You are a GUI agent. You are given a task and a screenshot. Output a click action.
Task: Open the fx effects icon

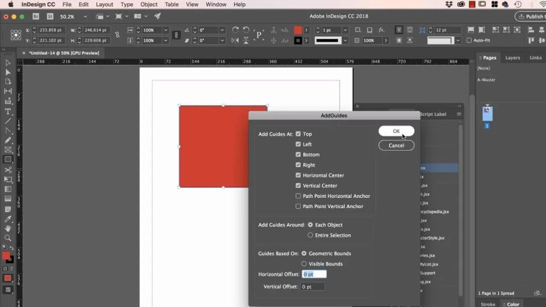pyautogui.click(x=382, y=30)
